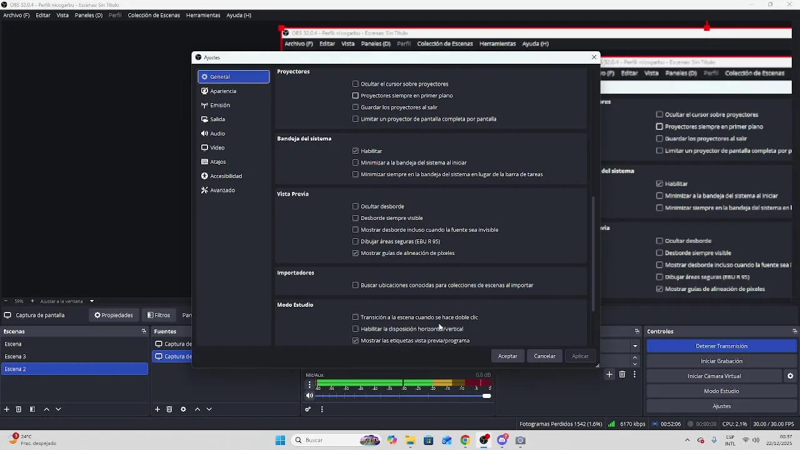Click Modo Estudio button in Controles
This screenshot has width=800, height=450.
pyautogui.click(x=721, y=391)
